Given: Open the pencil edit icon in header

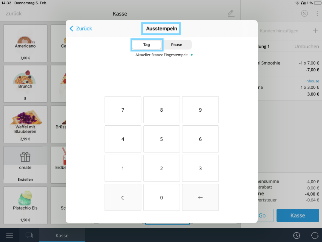Looking at the screenshot, I should (231, 13).
